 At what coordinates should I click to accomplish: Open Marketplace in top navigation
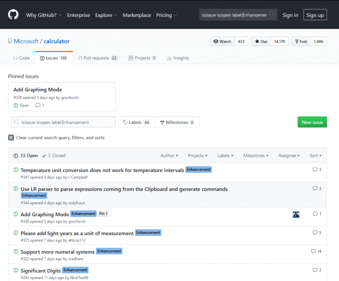click(x=137, y=15)
